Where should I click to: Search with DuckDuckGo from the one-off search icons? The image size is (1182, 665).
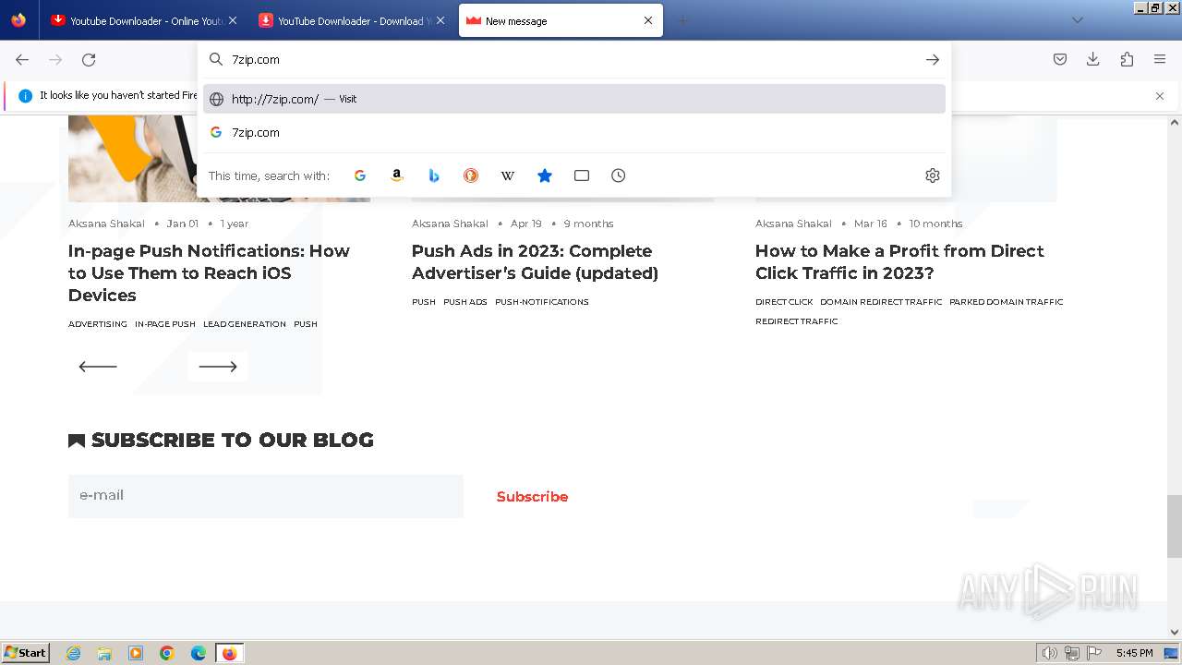click(471, 175)
